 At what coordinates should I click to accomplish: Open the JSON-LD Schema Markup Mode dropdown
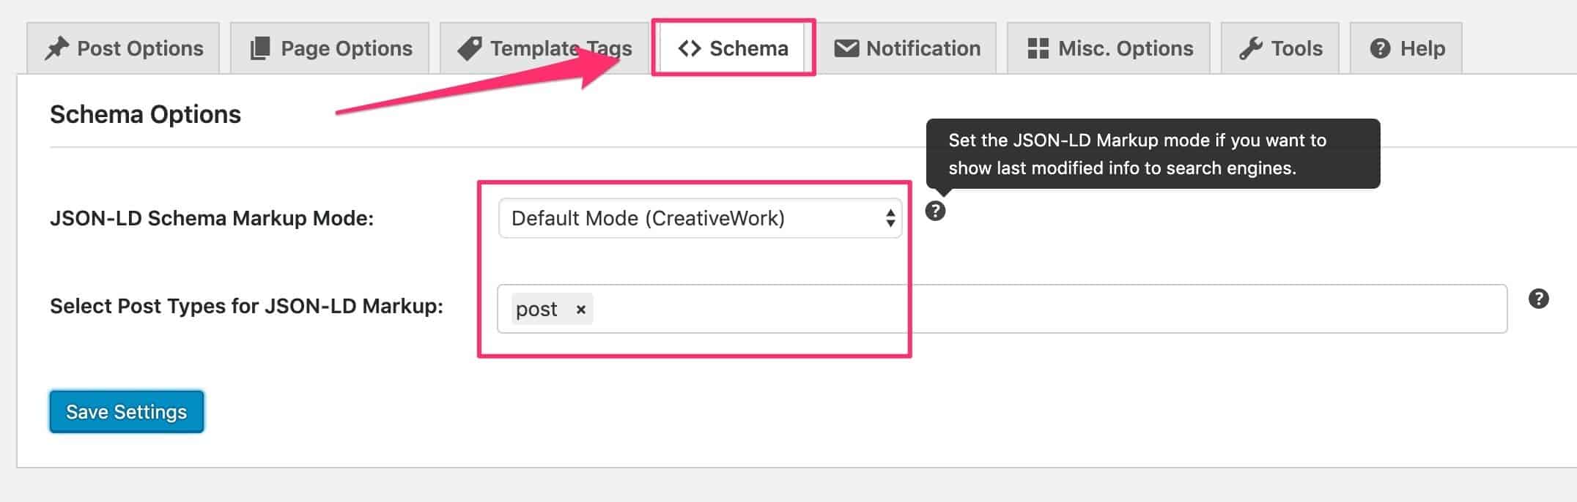tap(700, 217)
